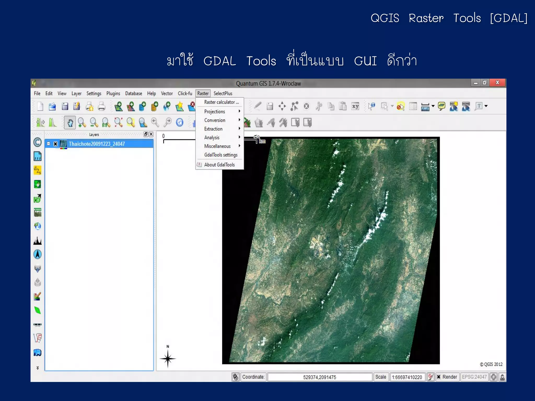The width and height of the screenshot is (535, 401).
Task: Click the raster terrain histogram icon in sidebar
Action: coord(38,240)
